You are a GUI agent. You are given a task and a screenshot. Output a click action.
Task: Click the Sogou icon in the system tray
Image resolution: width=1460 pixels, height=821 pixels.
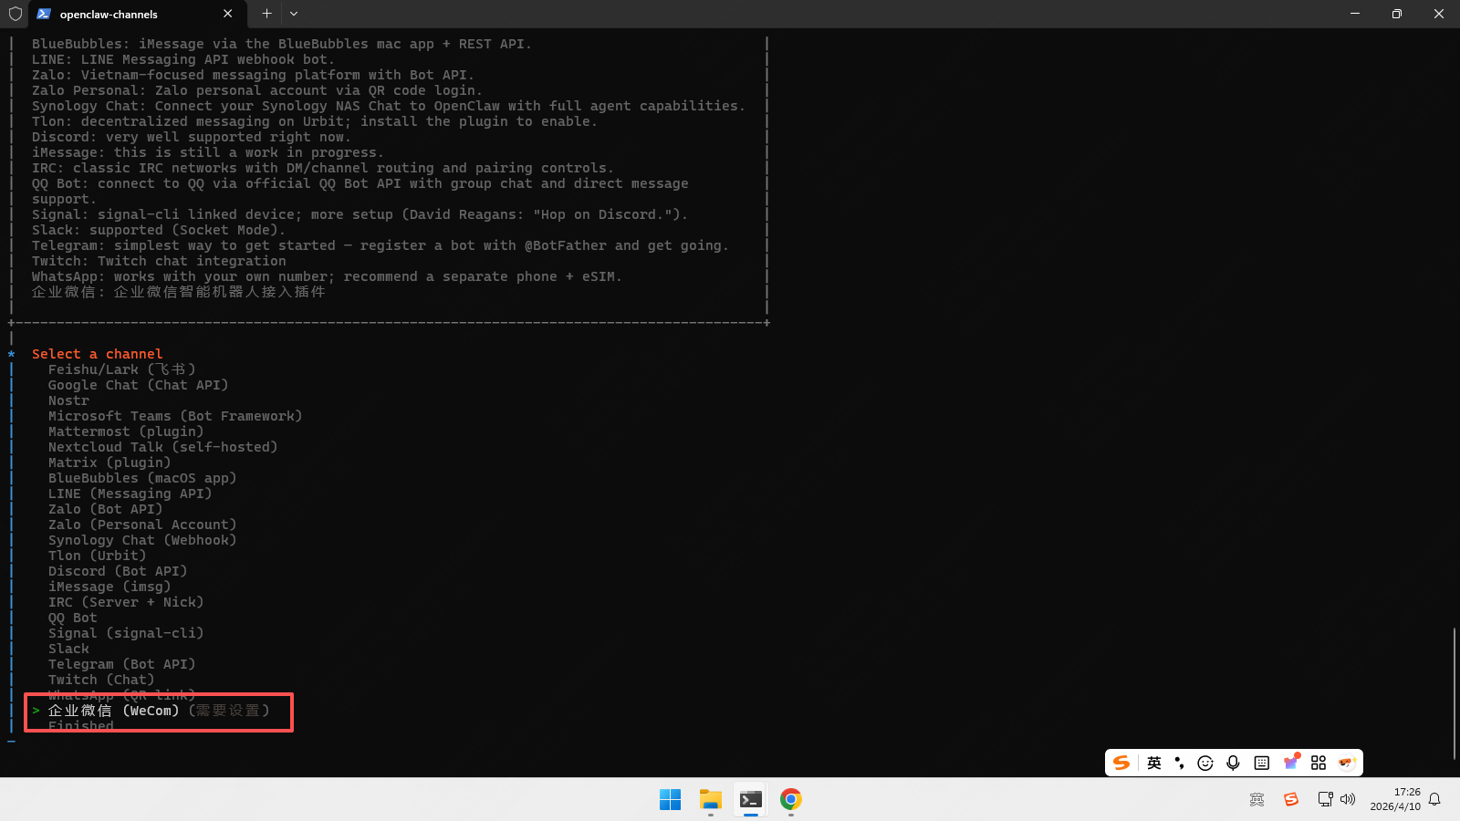pos(1291,800)
